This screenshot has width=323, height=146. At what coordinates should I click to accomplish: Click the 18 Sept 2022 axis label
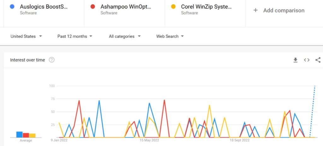(239, 140)
